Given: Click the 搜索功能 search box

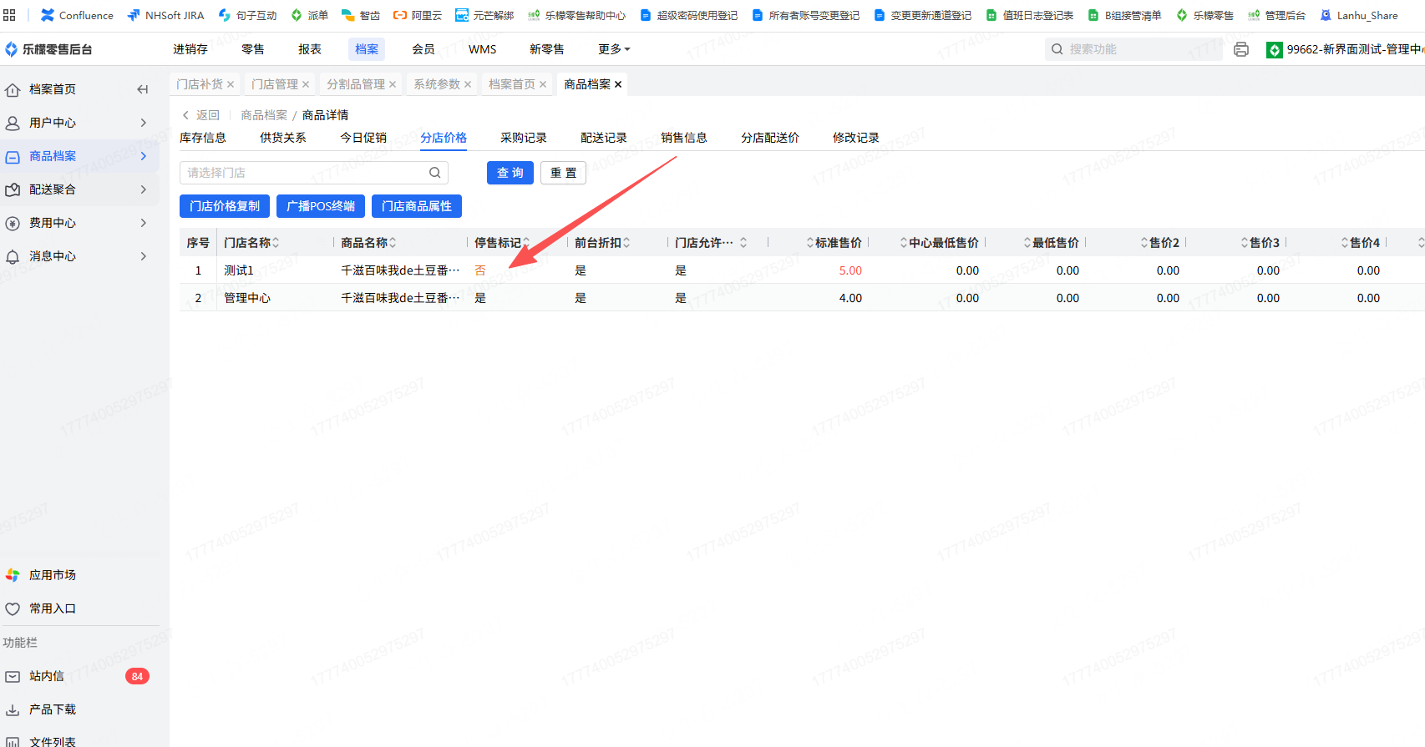Looking at the screenshot, I should pos(1133,49).
